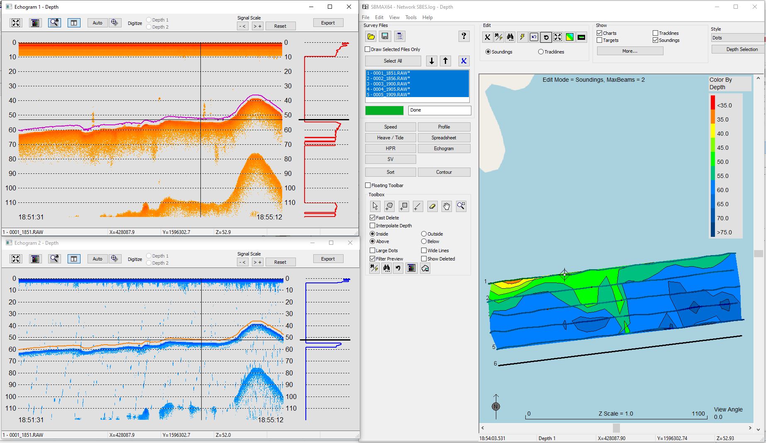Select the 0003_1900.RAW file in the list
The width and height of the screenshot is (766, 443).
(388, 83)
